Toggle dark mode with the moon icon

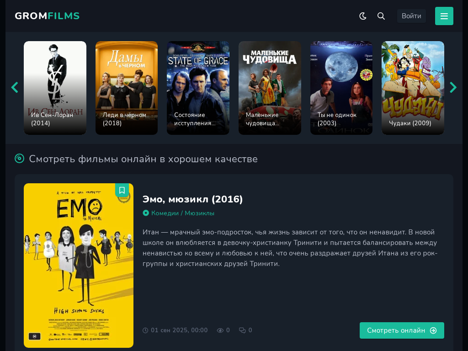pos(362,16)
